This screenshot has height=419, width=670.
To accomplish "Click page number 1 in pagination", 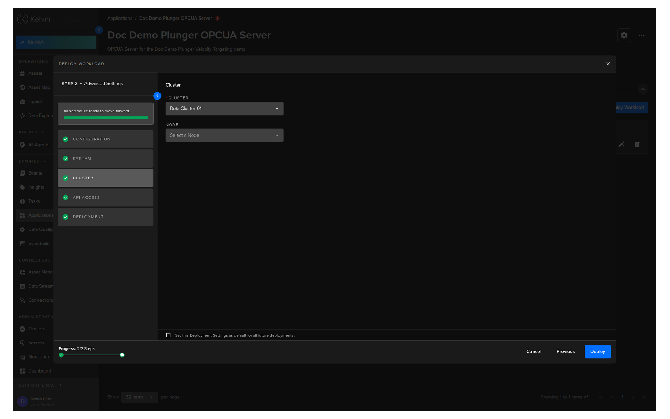I will pyautogui.click(x=622, y=397).
